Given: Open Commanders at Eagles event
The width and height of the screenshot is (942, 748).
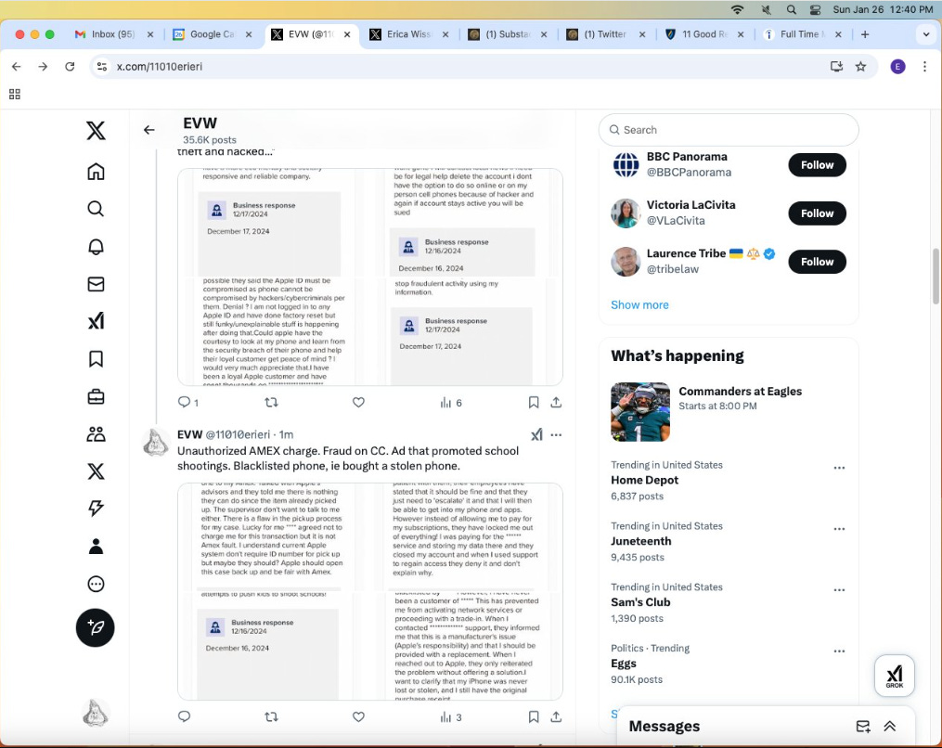Looking at the screenshot, I should [729, 412].
